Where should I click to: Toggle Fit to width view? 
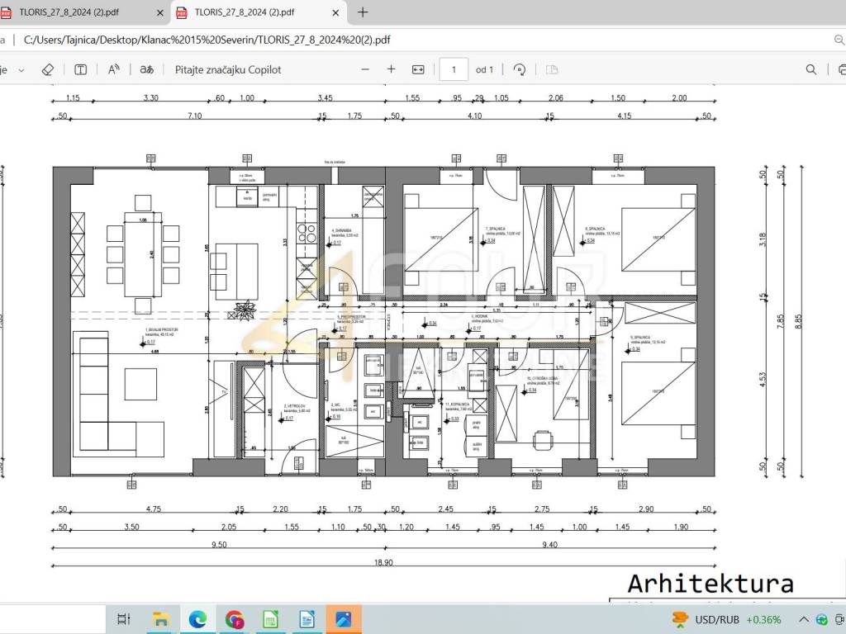418,69
